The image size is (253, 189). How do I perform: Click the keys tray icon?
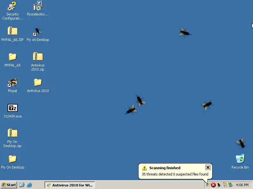[225, 185]
